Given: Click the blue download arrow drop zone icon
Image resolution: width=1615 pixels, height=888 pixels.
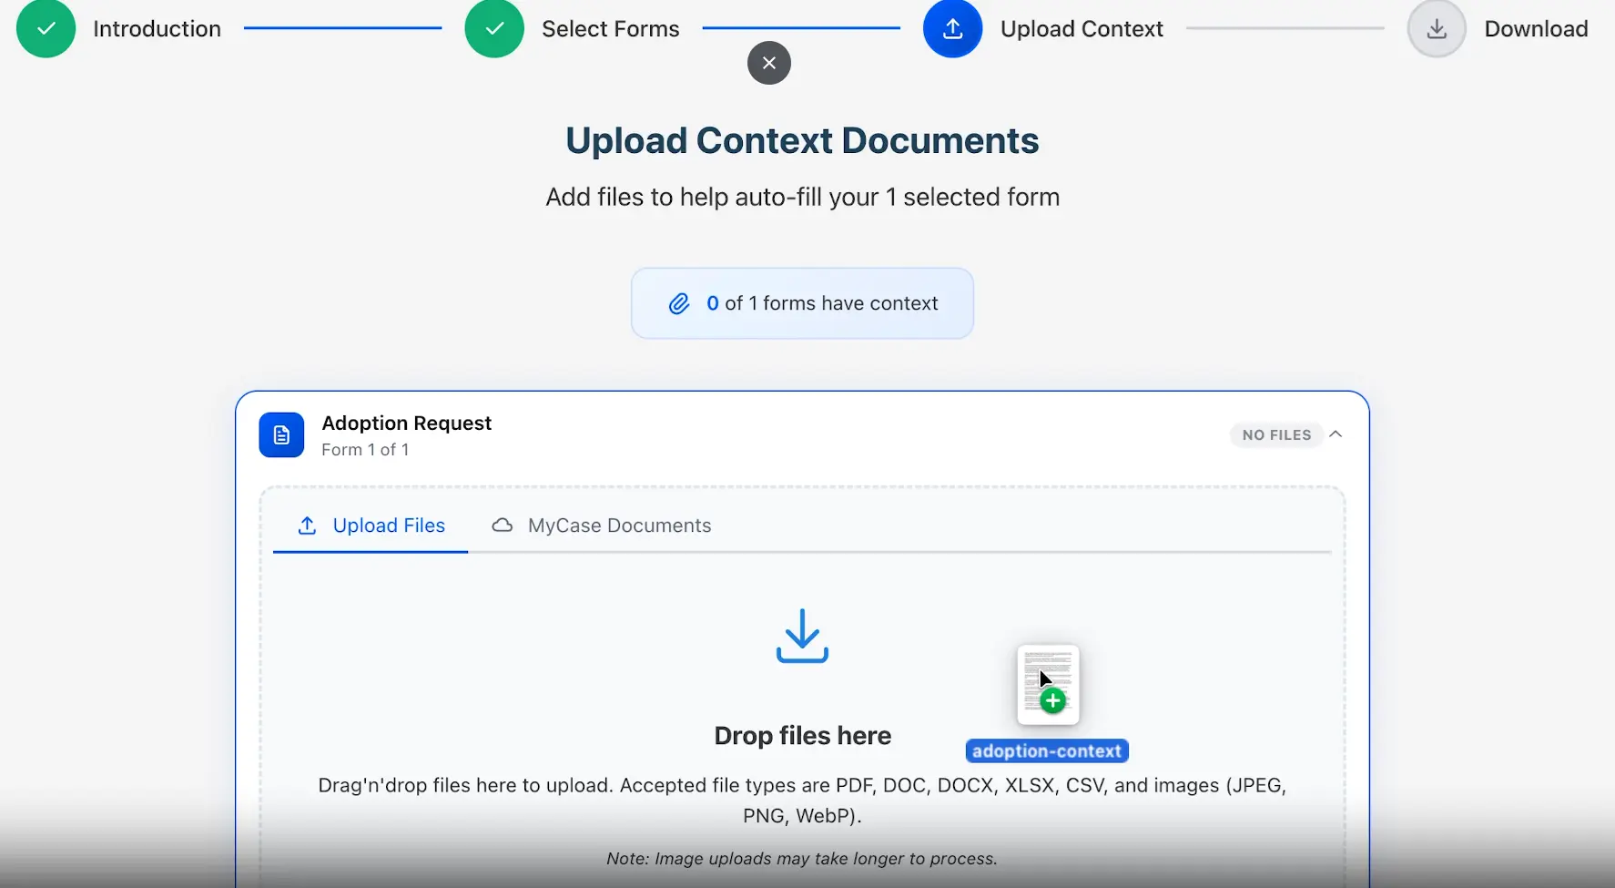Looking at the screenshot, I should pyautogui.click(x=802, y=636).
